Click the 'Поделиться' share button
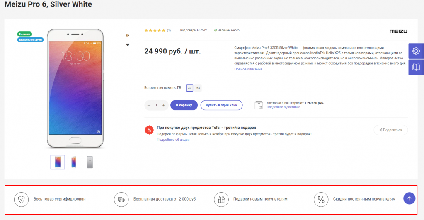 tap(391, 130)
